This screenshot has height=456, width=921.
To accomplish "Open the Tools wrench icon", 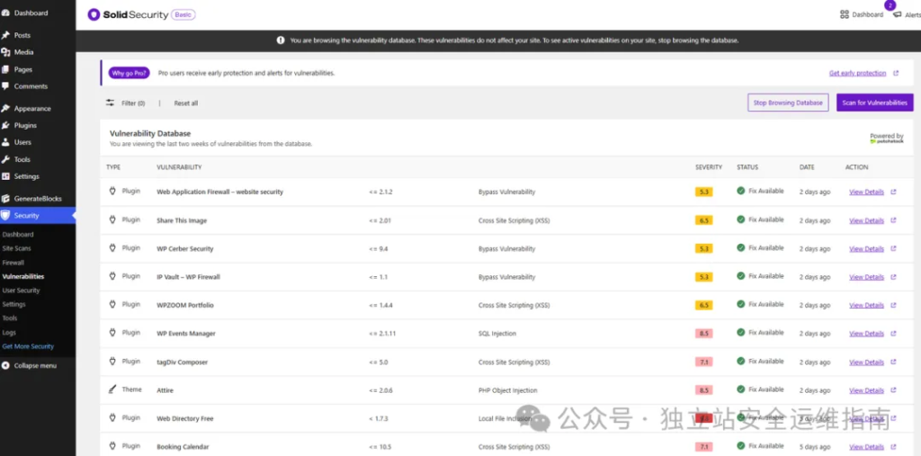I will pyautogui.click(x=6, y=159).
